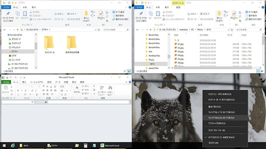266x149 pixels.
Task: Expand the address bar history dropdown in Pictures
Action: 96,30
